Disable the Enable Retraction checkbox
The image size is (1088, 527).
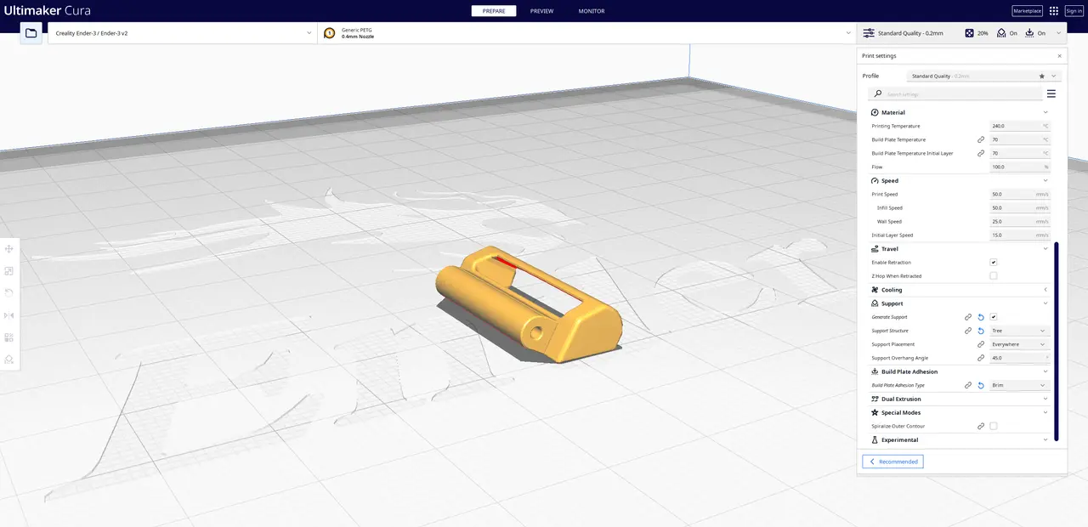994,263
